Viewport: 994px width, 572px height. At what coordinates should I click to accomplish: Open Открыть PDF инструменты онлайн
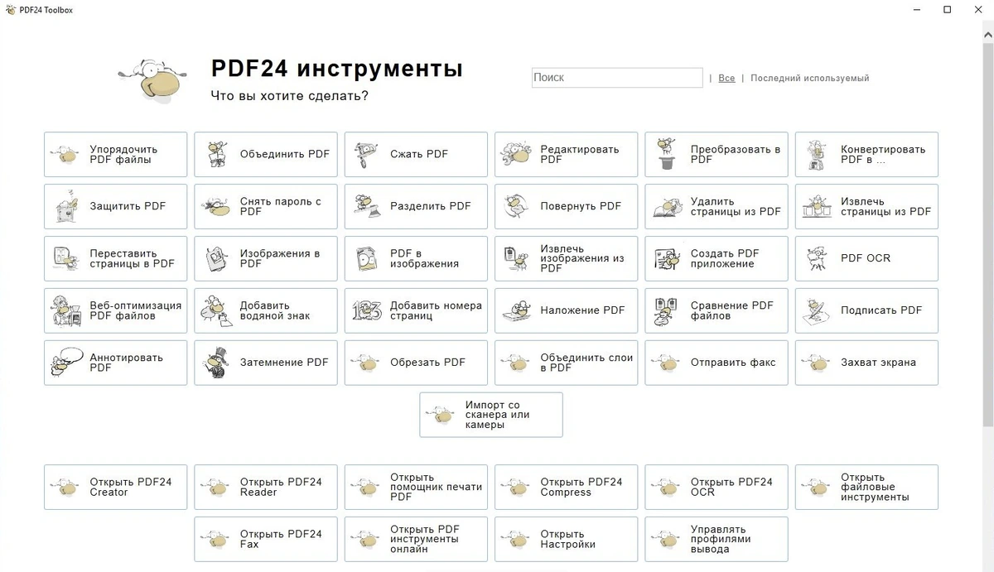[416, 539]
